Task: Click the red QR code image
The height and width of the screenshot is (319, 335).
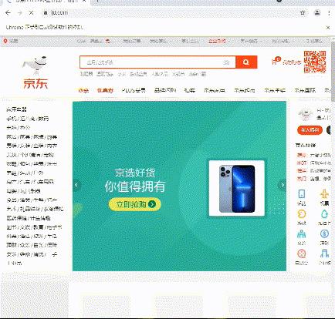Action: click(x=315, y=62)
